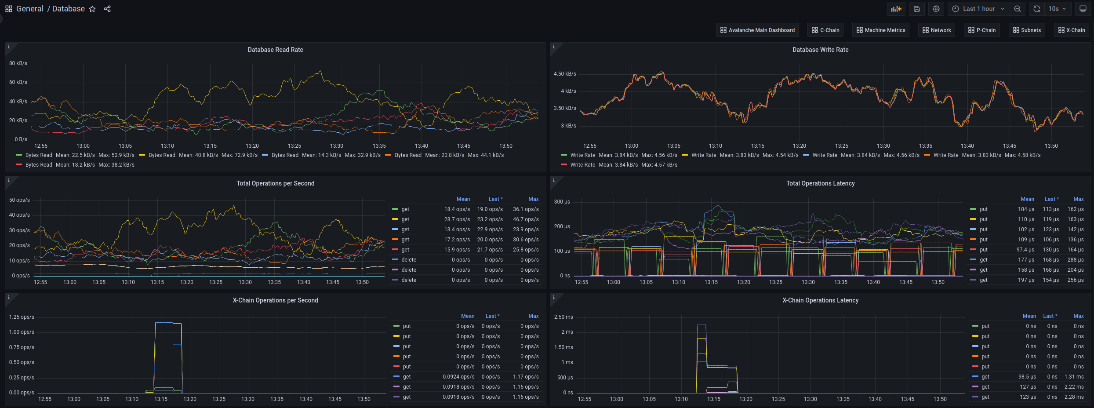Select X-Chain latency get series with 2.22 ms max

[x=985, y=387]
